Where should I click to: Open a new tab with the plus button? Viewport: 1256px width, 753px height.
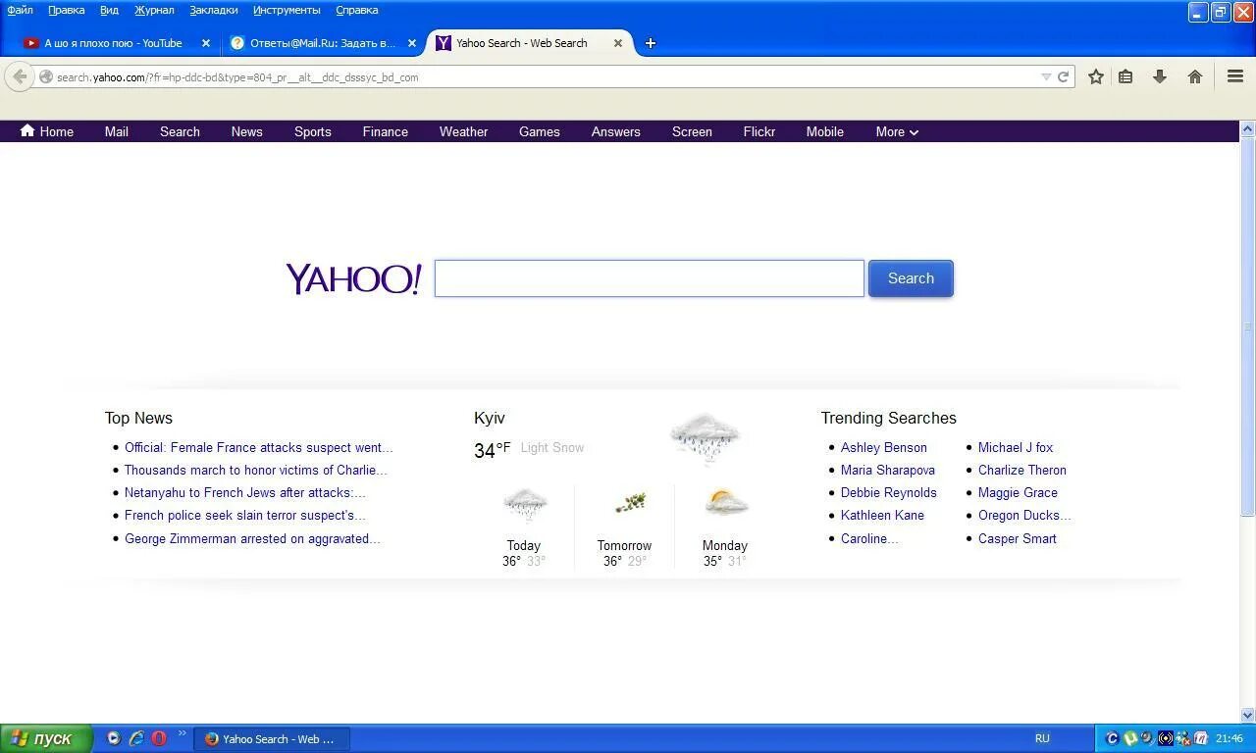click(650, 43)
